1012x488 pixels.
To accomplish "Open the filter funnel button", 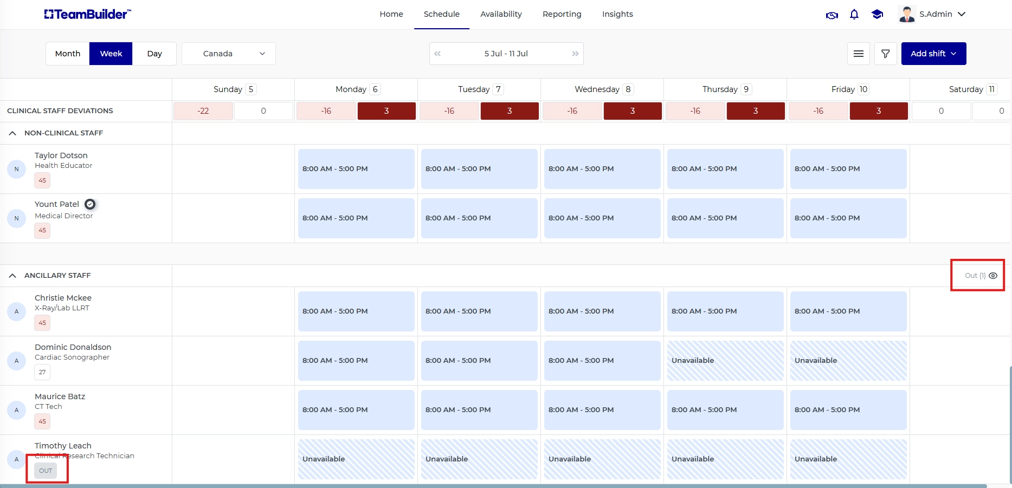I will [886, 54].
